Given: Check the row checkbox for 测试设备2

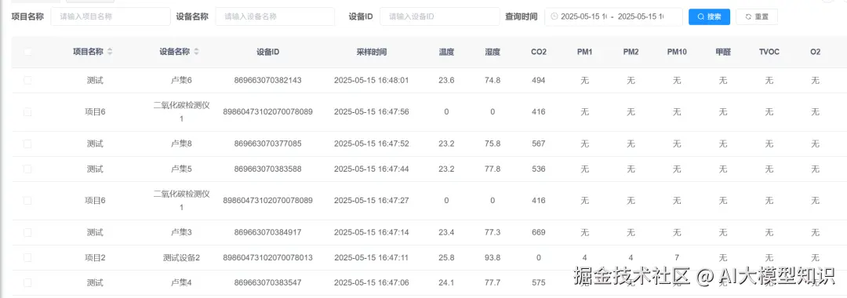Looking at the screenshot, I should tap(27, 257).
